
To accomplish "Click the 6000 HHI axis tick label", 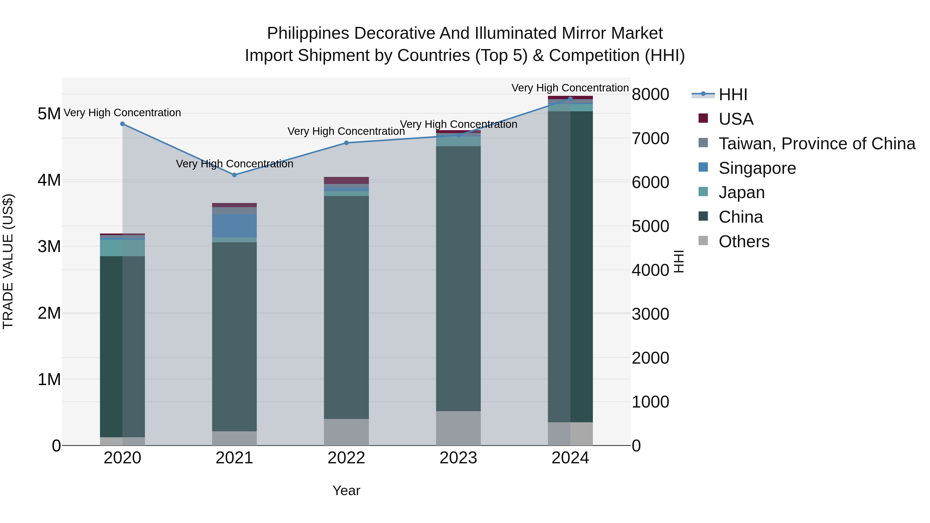I will click(x=650, y=182).
